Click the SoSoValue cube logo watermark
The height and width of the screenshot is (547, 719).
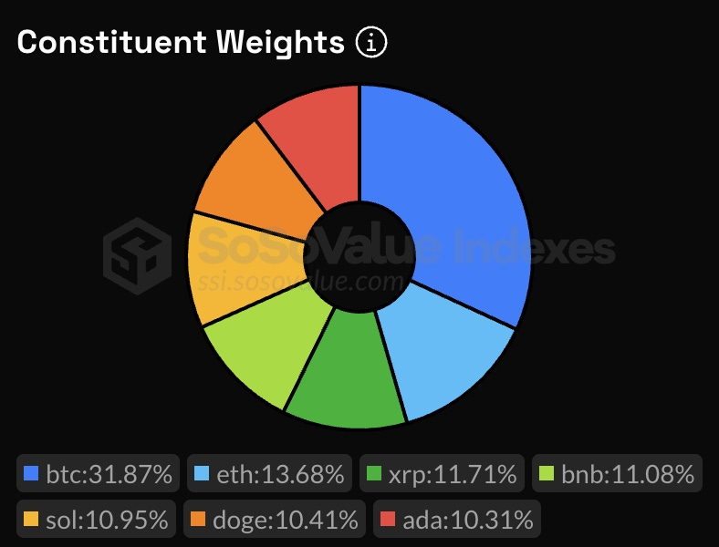137,255
